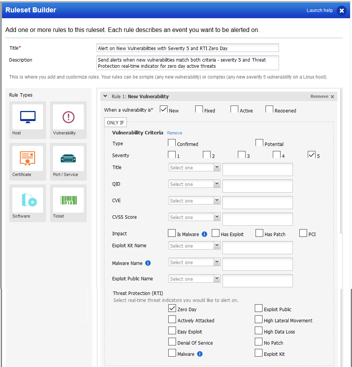
Task: Check the Easy Exploit threat indicator
Action: [172, 330]
